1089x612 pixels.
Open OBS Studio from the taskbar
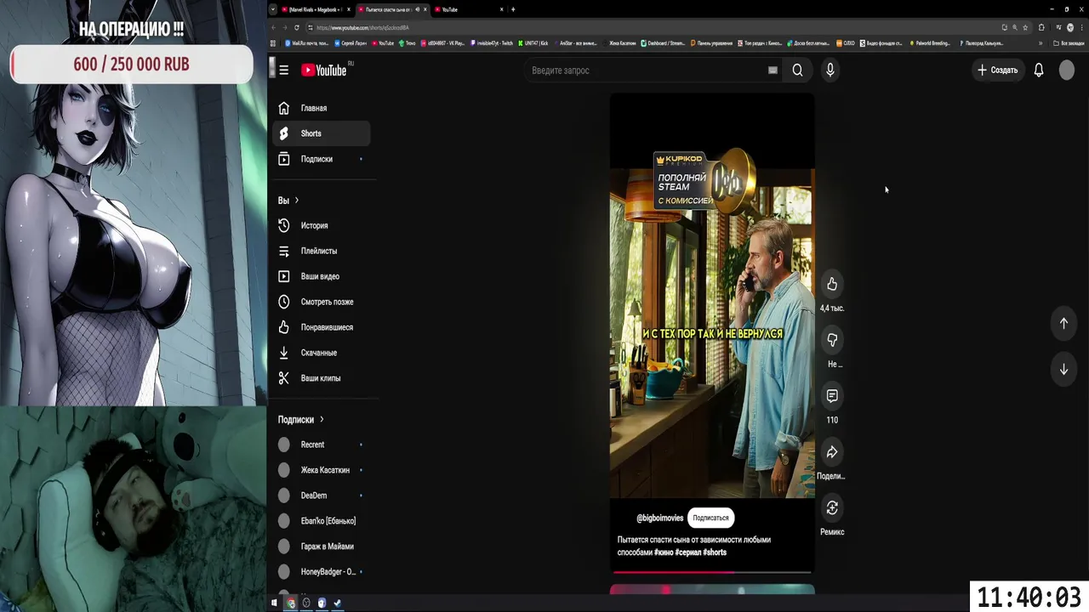(306, 603)
